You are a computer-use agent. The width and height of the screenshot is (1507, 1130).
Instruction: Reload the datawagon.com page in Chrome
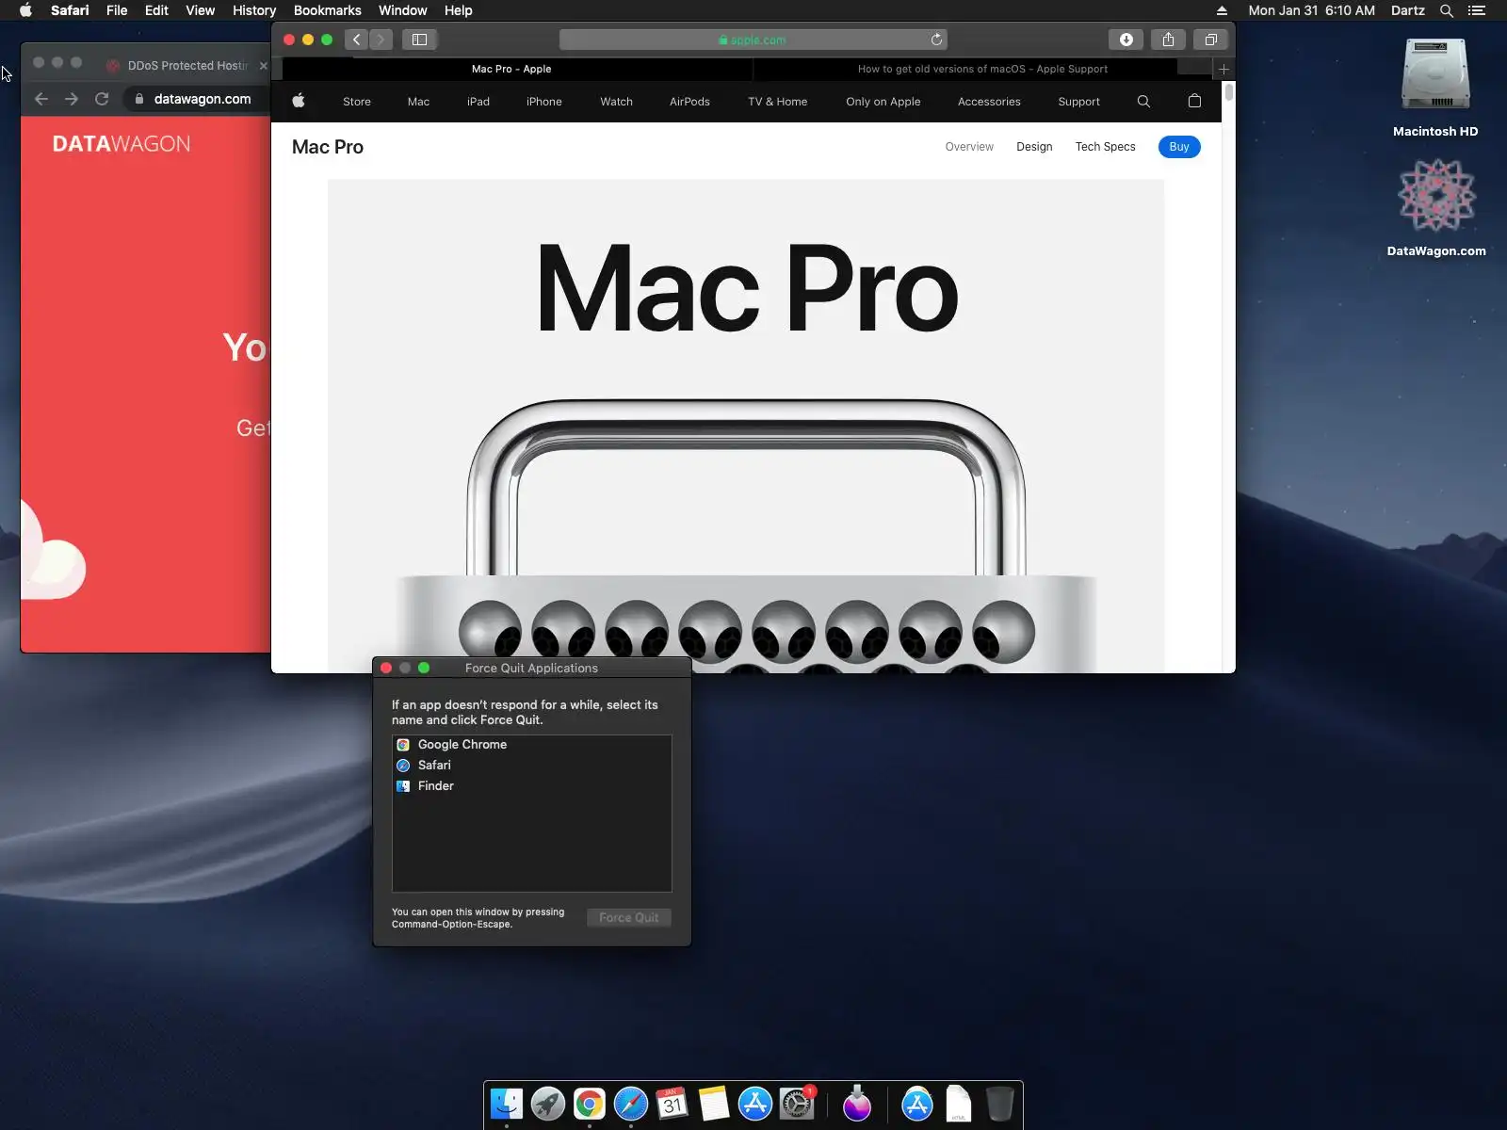click(x=102, y=99)
